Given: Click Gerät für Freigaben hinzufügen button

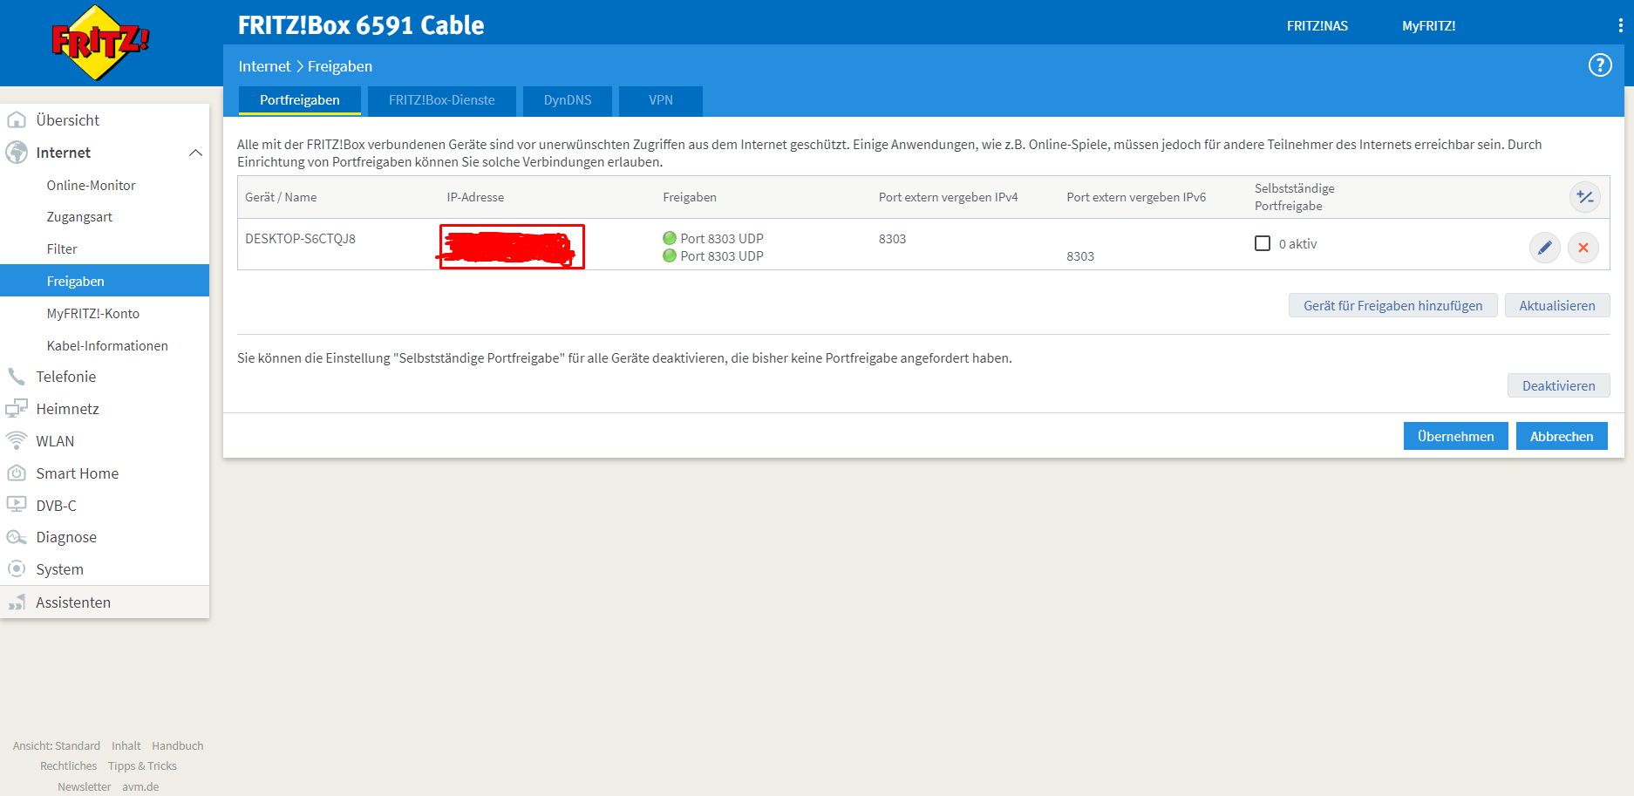Looking at the screenshot, I should click(x=1392, y=305).
